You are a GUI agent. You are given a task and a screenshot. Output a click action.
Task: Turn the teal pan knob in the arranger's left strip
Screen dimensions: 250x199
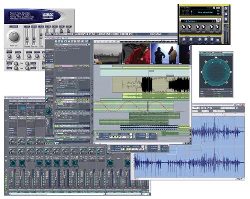(49, 112)
